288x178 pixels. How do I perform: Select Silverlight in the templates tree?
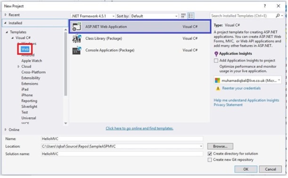[29, 106]
